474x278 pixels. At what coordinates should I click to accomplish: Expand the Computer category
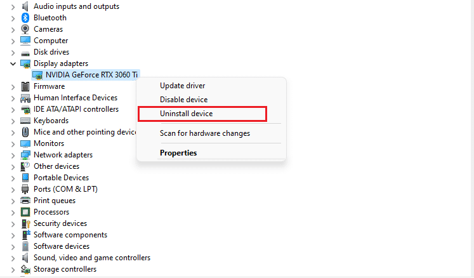(x=13, y=41)
